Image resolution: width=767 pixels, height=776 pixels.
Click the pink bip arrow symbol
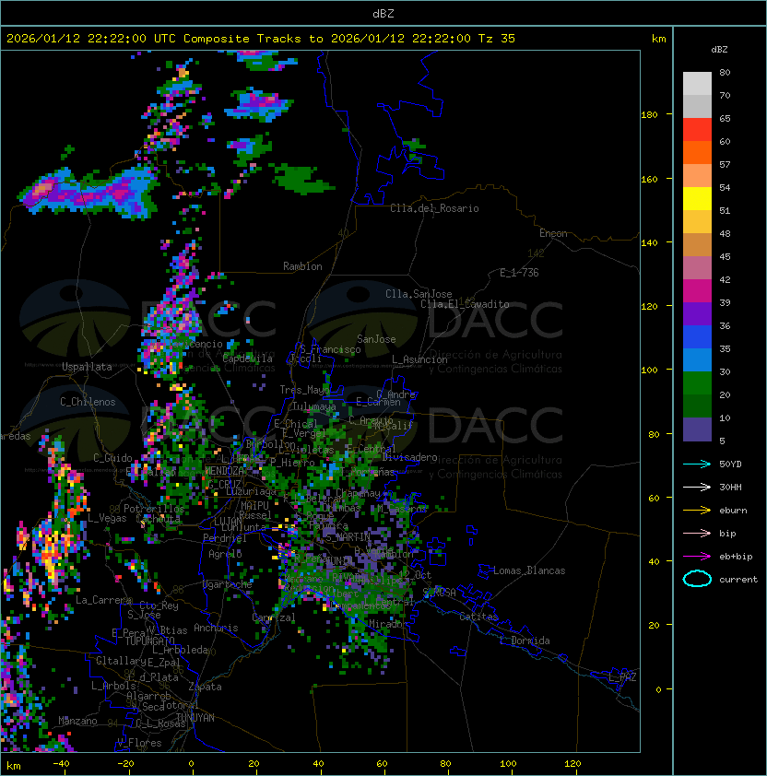click(697, 533)
